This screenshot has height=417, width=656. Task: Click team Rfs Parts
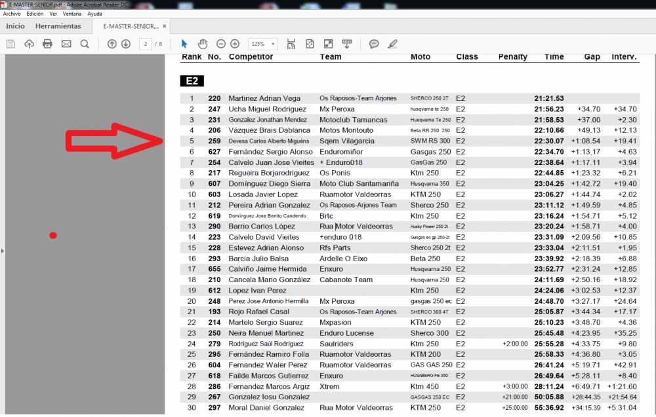point(335,248)
